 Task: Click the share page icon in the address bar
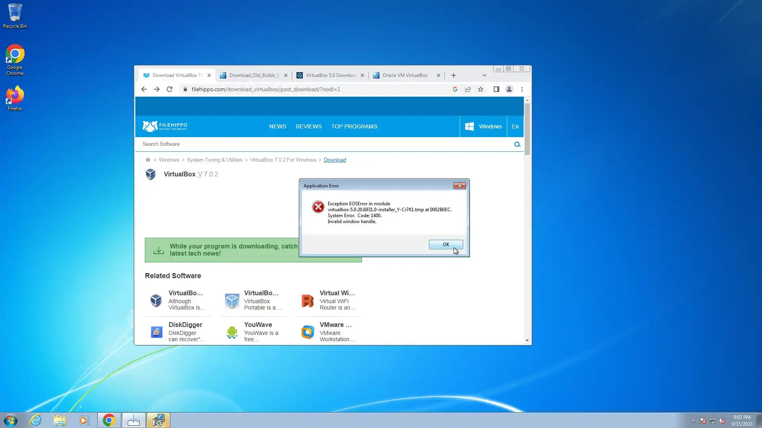(468, 89)
